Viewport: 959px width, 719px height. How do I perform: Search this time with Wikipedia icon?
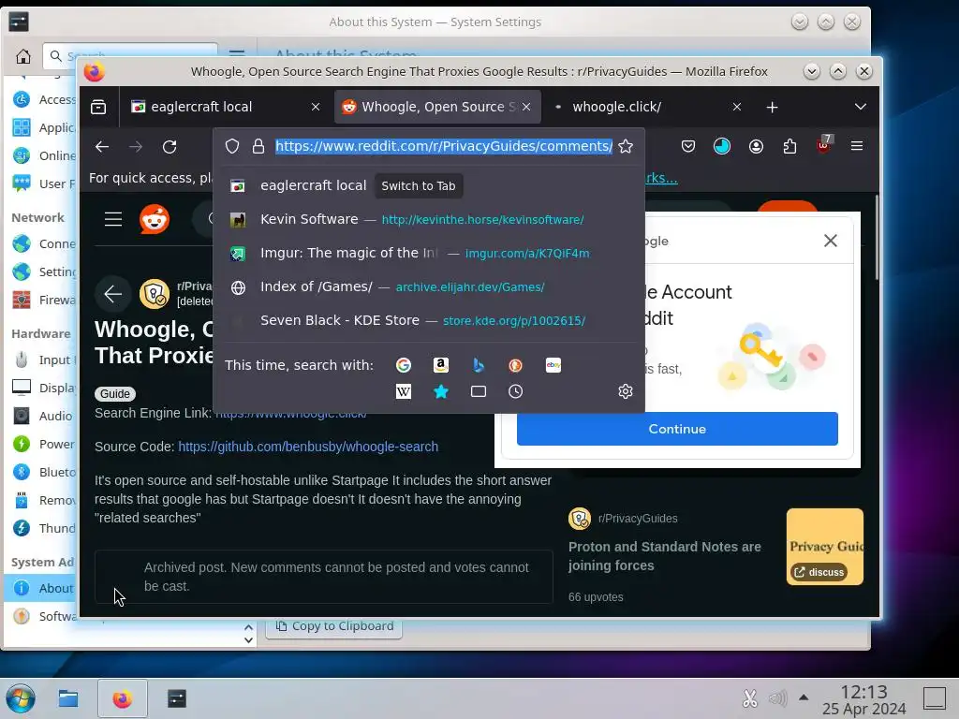pos(404,391)
